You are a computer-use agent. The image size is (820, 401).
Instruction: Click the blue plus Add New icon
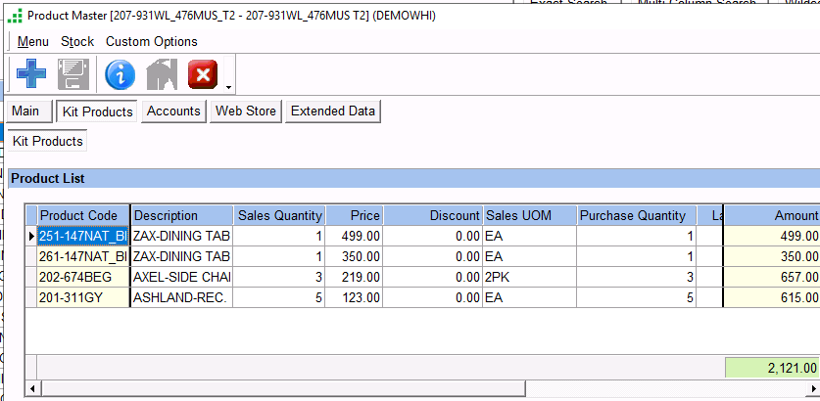click(30, 74)
